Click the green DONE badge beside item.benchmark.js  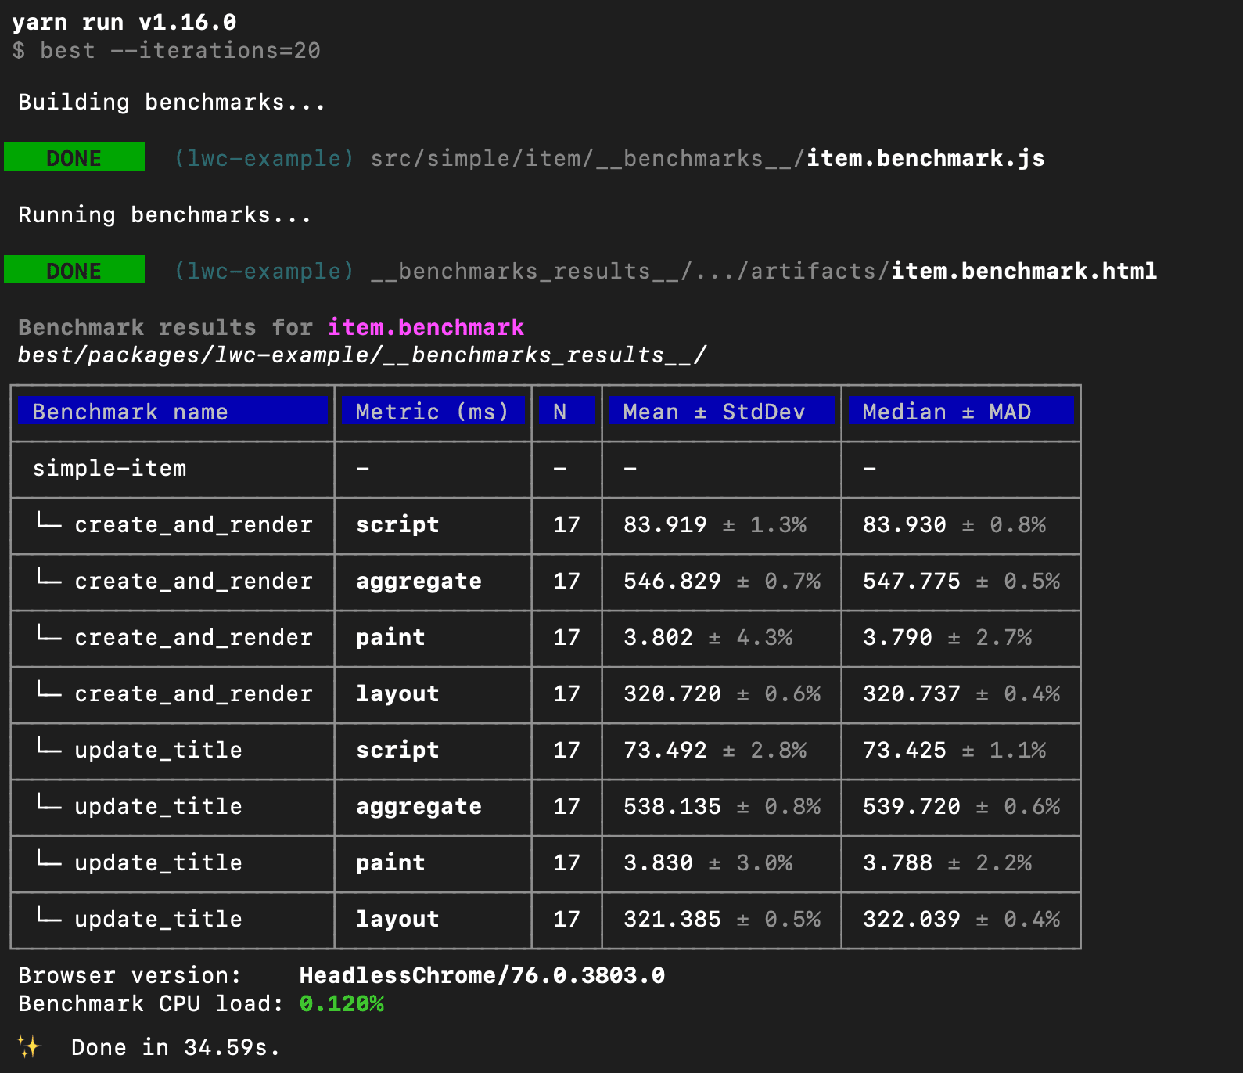point(74,157)
